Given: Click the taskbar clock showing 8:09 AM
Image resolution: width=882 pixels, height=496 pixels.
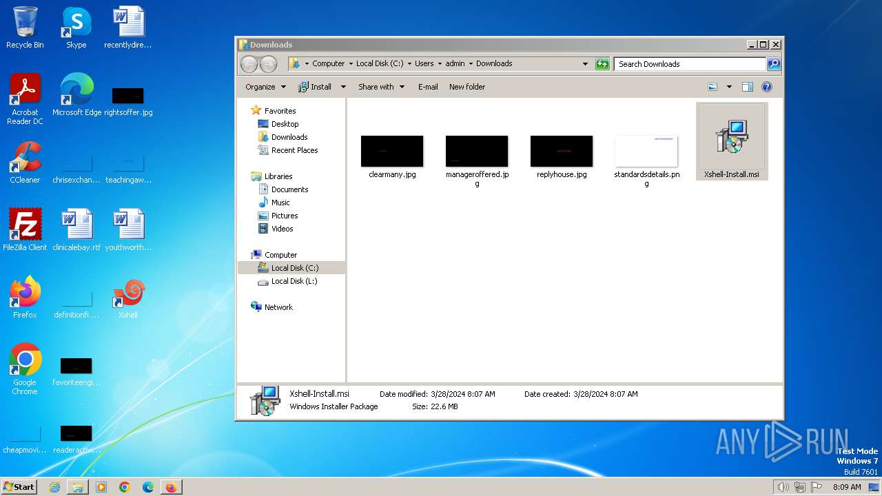Looking at the screenshot, I should tap(846, 487).
